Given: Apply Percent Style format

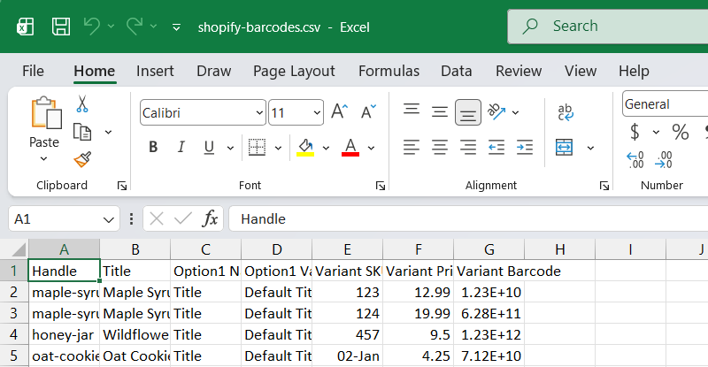Looking at the screenshot, I should 680,132.
